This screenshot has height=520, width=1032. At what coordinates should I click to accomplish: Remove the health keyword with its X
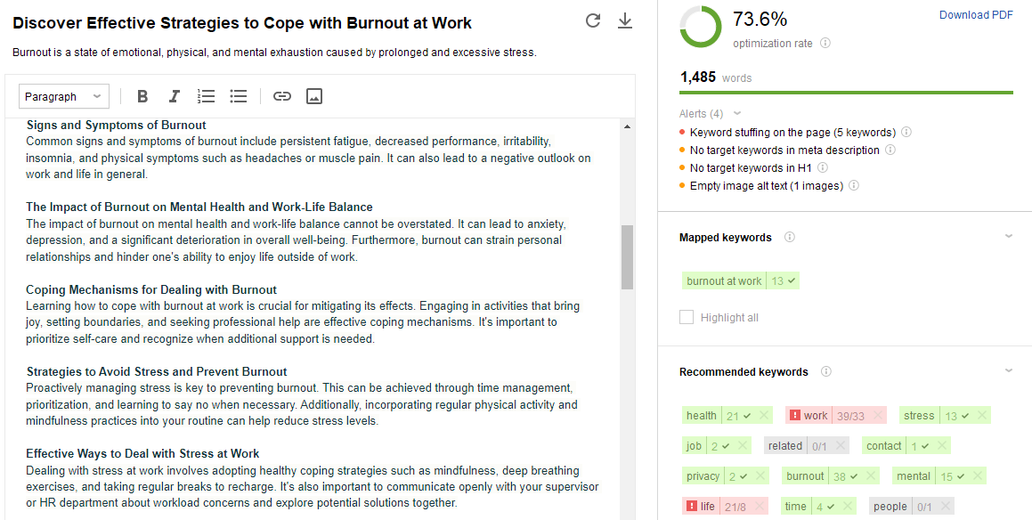pos(763,415)
